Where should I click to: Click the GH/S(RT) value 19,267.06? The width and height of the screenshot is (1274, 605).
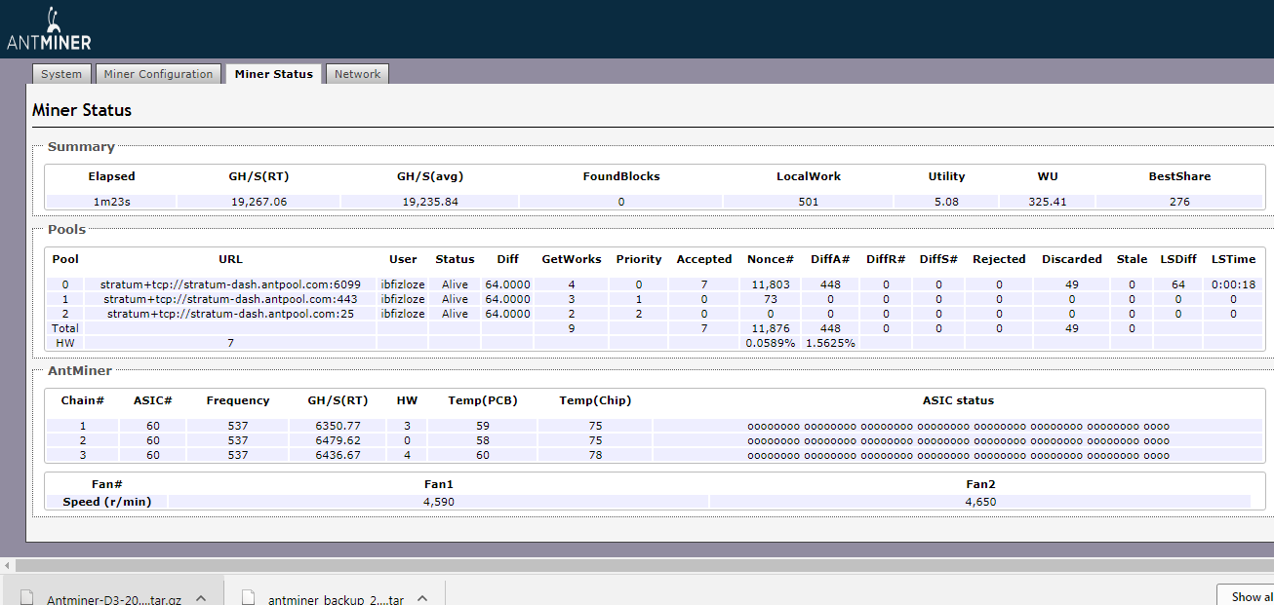coord(258,202)
